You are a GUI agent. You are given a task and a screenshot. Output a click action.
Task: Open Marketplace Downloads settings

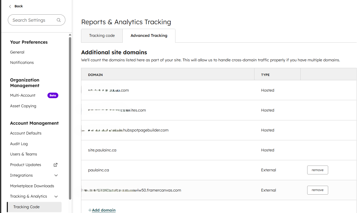[32, 186]
